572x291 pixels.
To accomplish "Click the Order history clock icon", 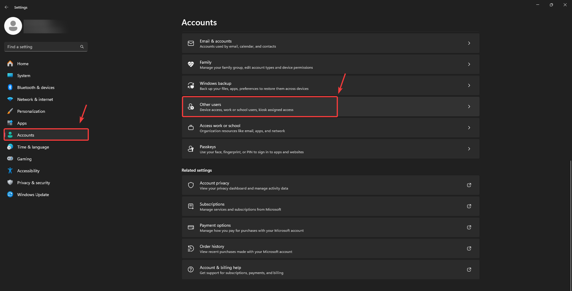I will click(191, 248).
